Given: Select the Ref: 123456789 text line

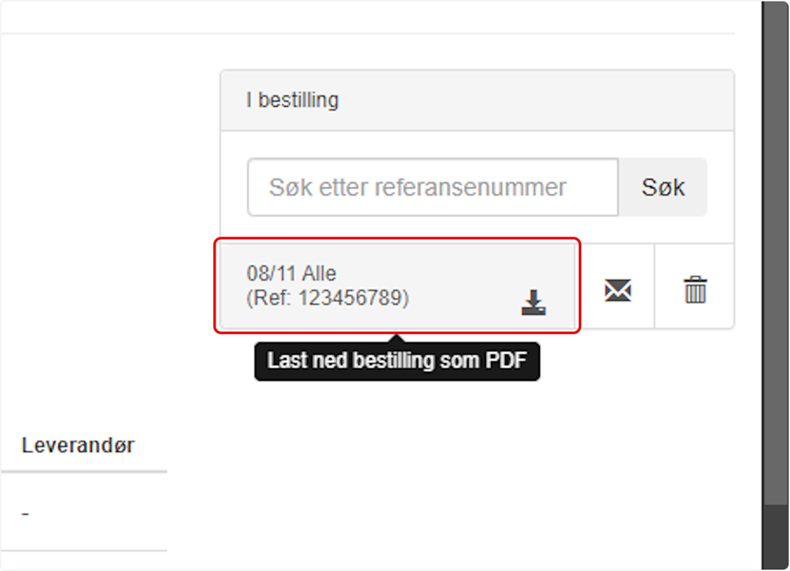Looking at the screenshot, I should coord(328,298).
